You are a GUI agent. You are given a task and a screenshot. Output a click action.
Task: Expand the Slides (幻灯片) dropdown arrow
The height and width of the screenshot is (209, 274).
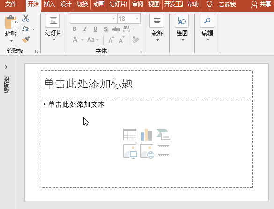coord(54,40)
